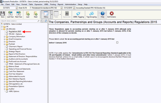Expand the Small Companies folder
The image size is (161, 103).
click(x=5, y=39)
